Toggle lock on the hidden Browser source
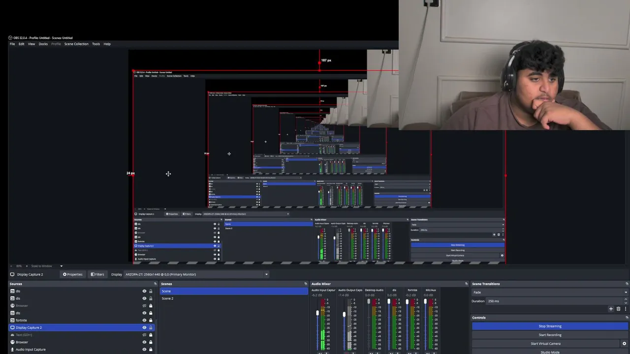The height and width of the screenshot is (354, 630). click(x=151, y=306)
